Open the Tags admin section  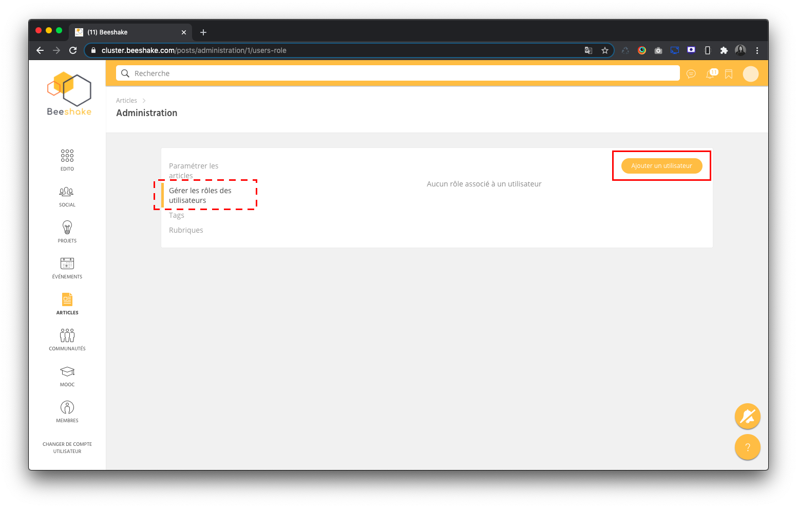point(177,215)
